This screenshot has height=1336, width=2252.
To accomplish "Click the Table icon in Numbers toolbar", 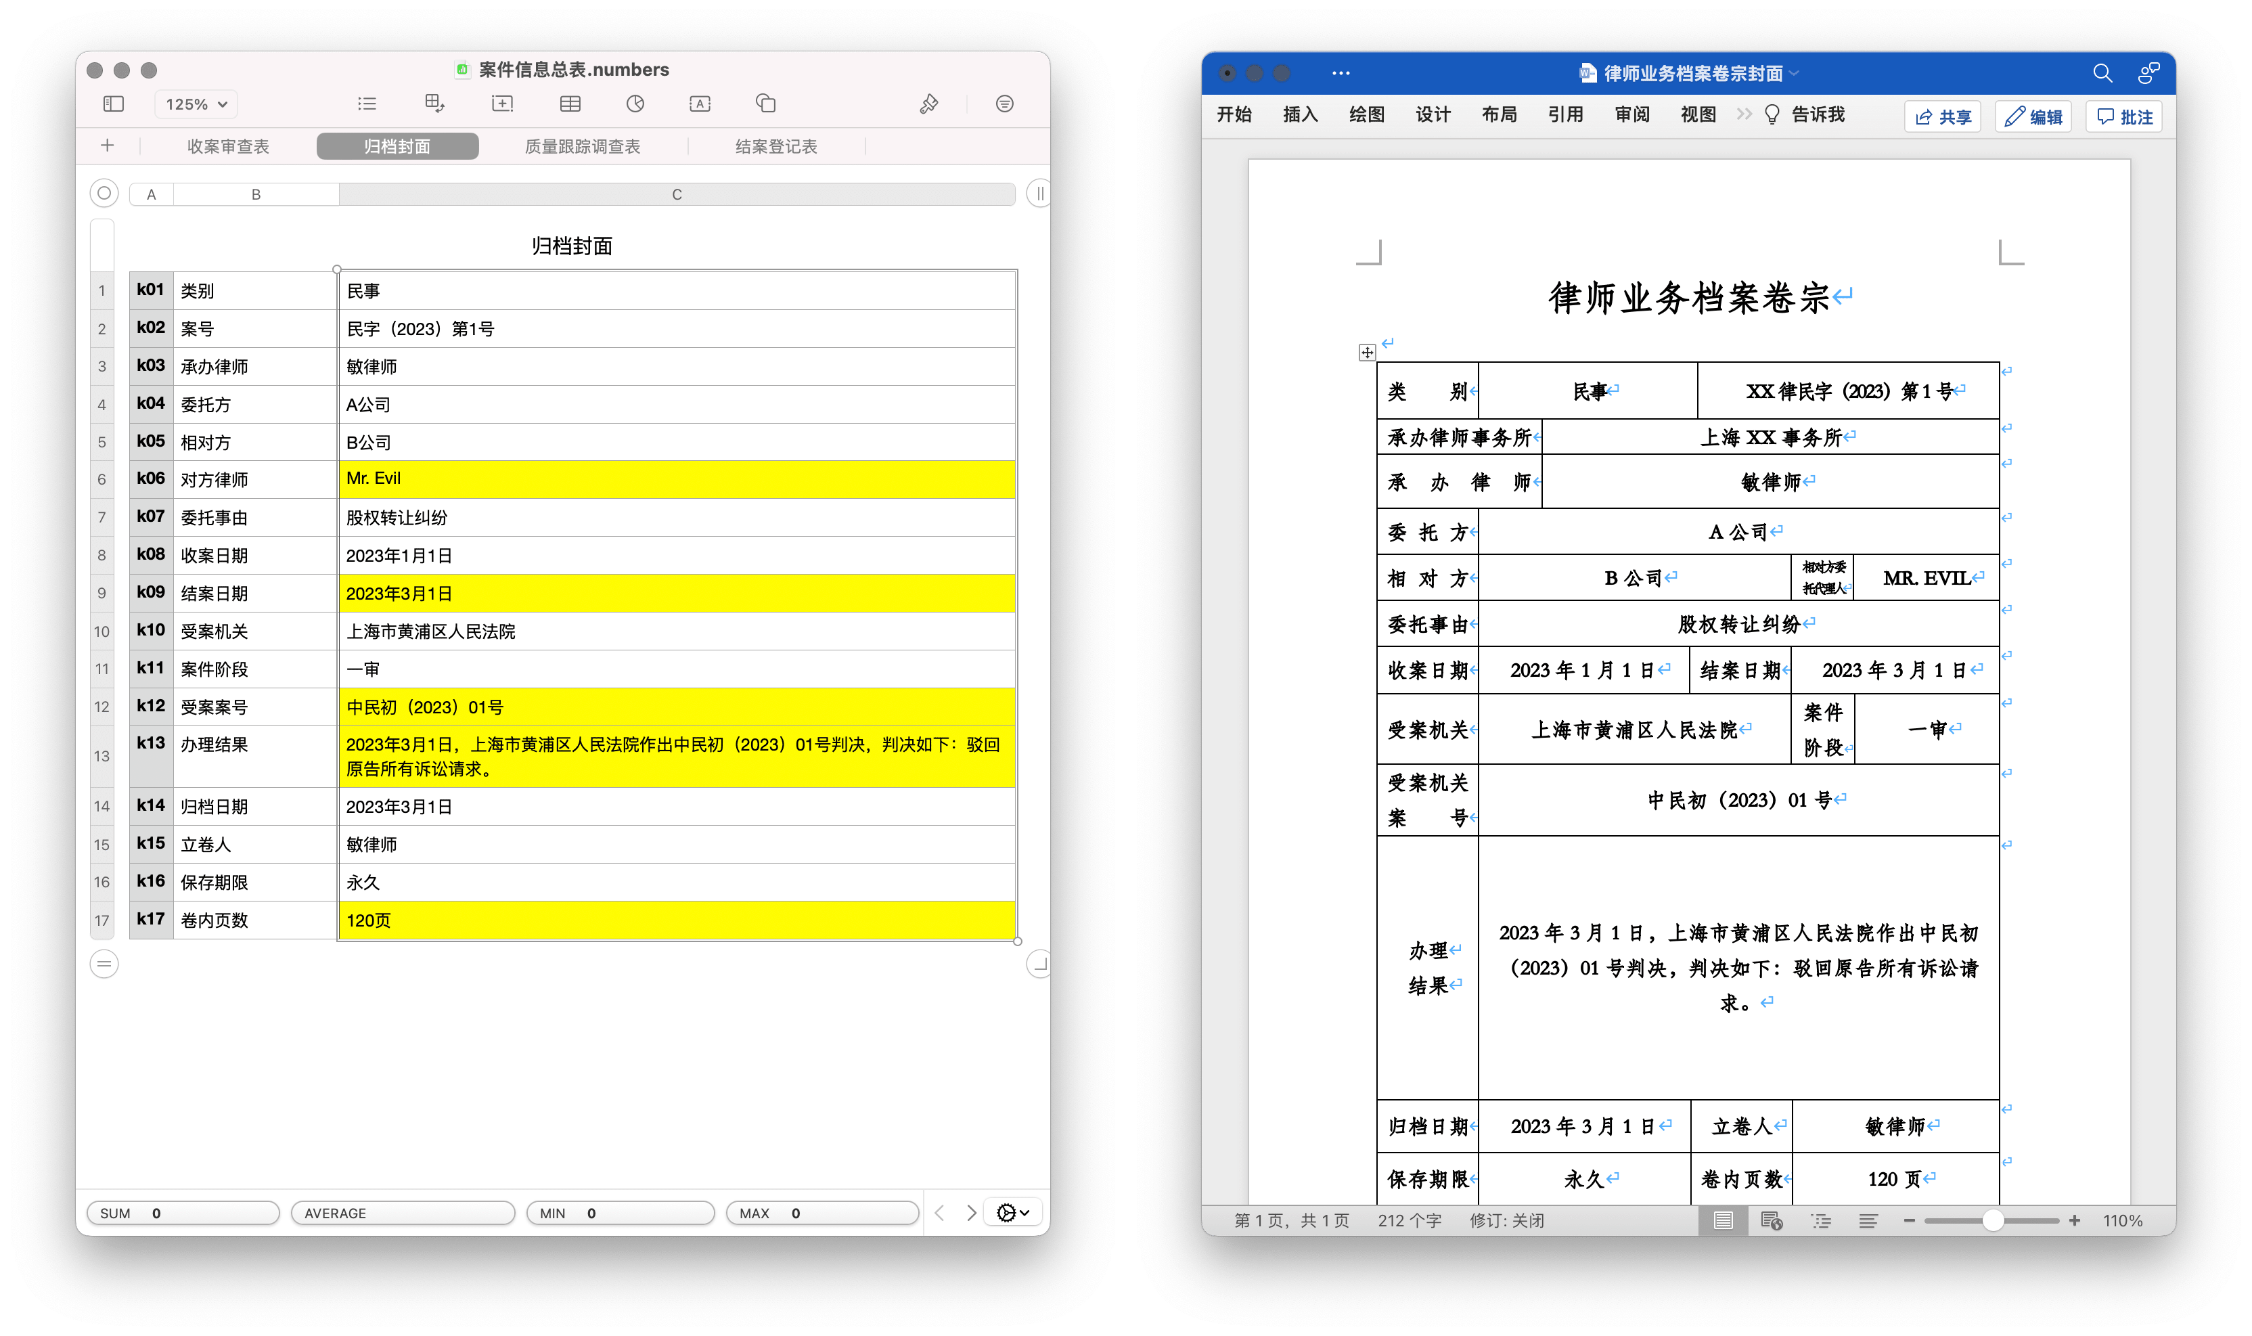I will point(570,104).
